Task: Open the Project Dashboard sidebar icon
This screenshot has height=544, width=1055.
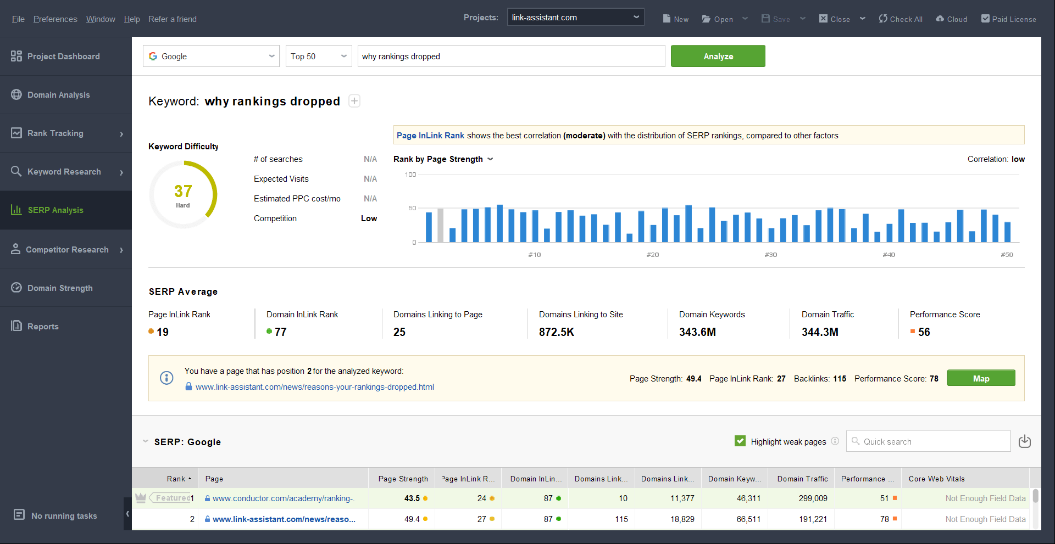Action: (x=16, y=56)
